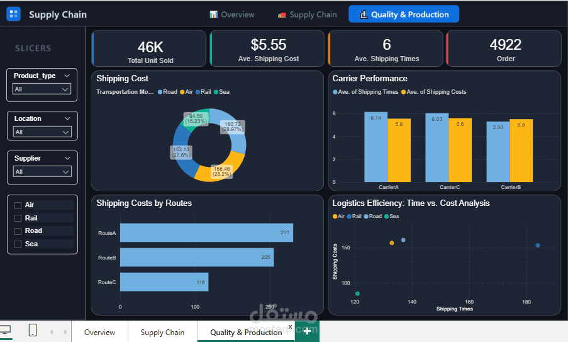The image size is (568, 342).
Task: Select the RouteA bar showing 231
Action: click(206, 233)
